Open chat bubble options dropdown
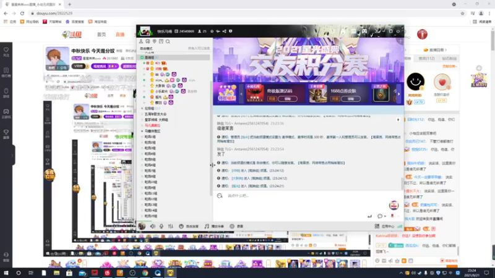The image size is (495, 278). (382, 216)
